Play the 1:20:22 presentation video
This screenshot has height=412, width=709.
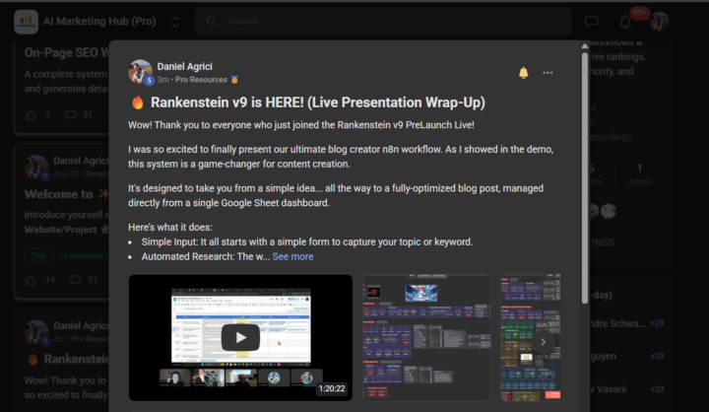pyautogui.click(x=240, y=337)
